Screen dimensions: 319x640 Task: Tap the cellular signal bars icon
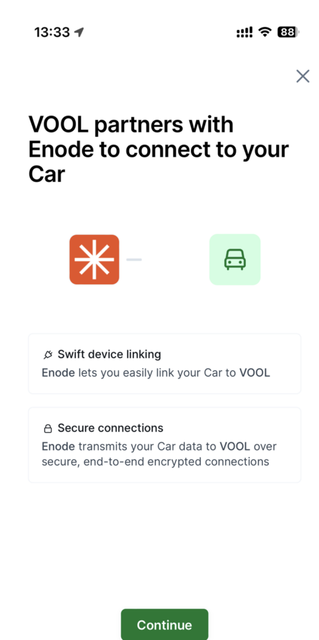(244, 32)
